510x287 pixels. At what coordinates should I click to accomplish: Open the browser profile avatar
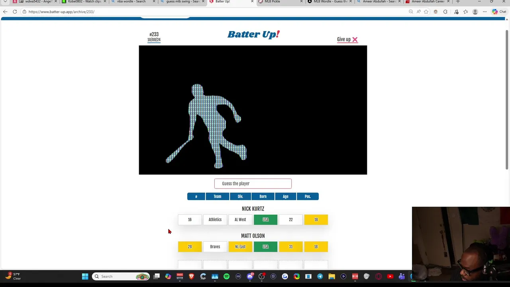(475, 12)
